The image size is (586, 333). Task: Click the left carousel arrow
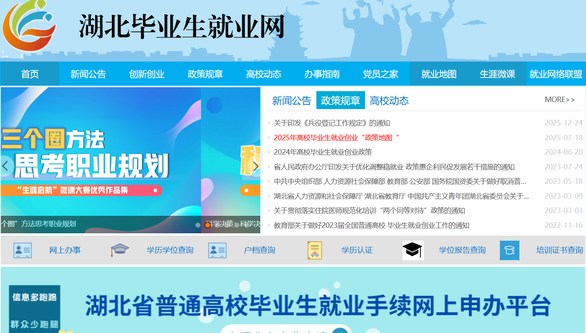click(5, 166)
